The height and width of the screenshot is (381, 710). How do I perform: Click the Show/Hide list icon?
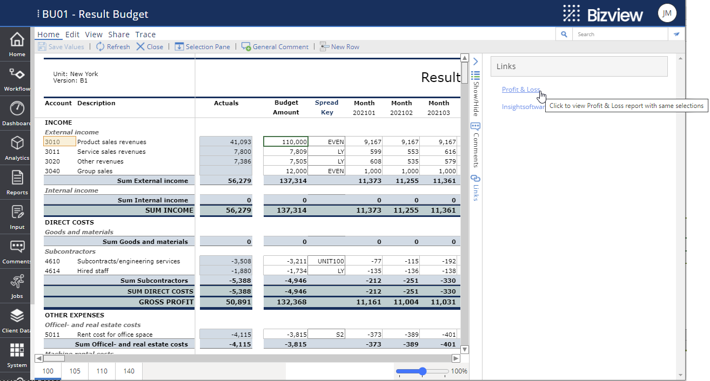pos(475,75)
